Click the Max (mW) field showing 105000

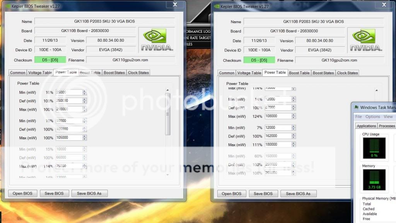(69, 138)
